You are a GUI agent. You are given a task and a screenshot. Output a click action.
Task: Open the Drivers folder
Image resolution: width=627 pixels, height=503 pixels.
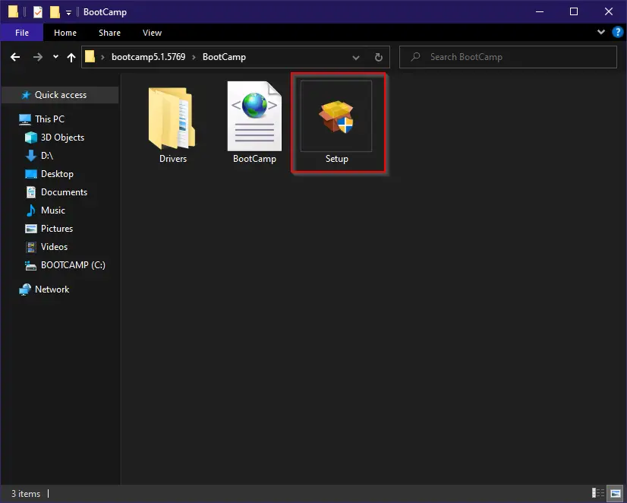pos(173,124)
